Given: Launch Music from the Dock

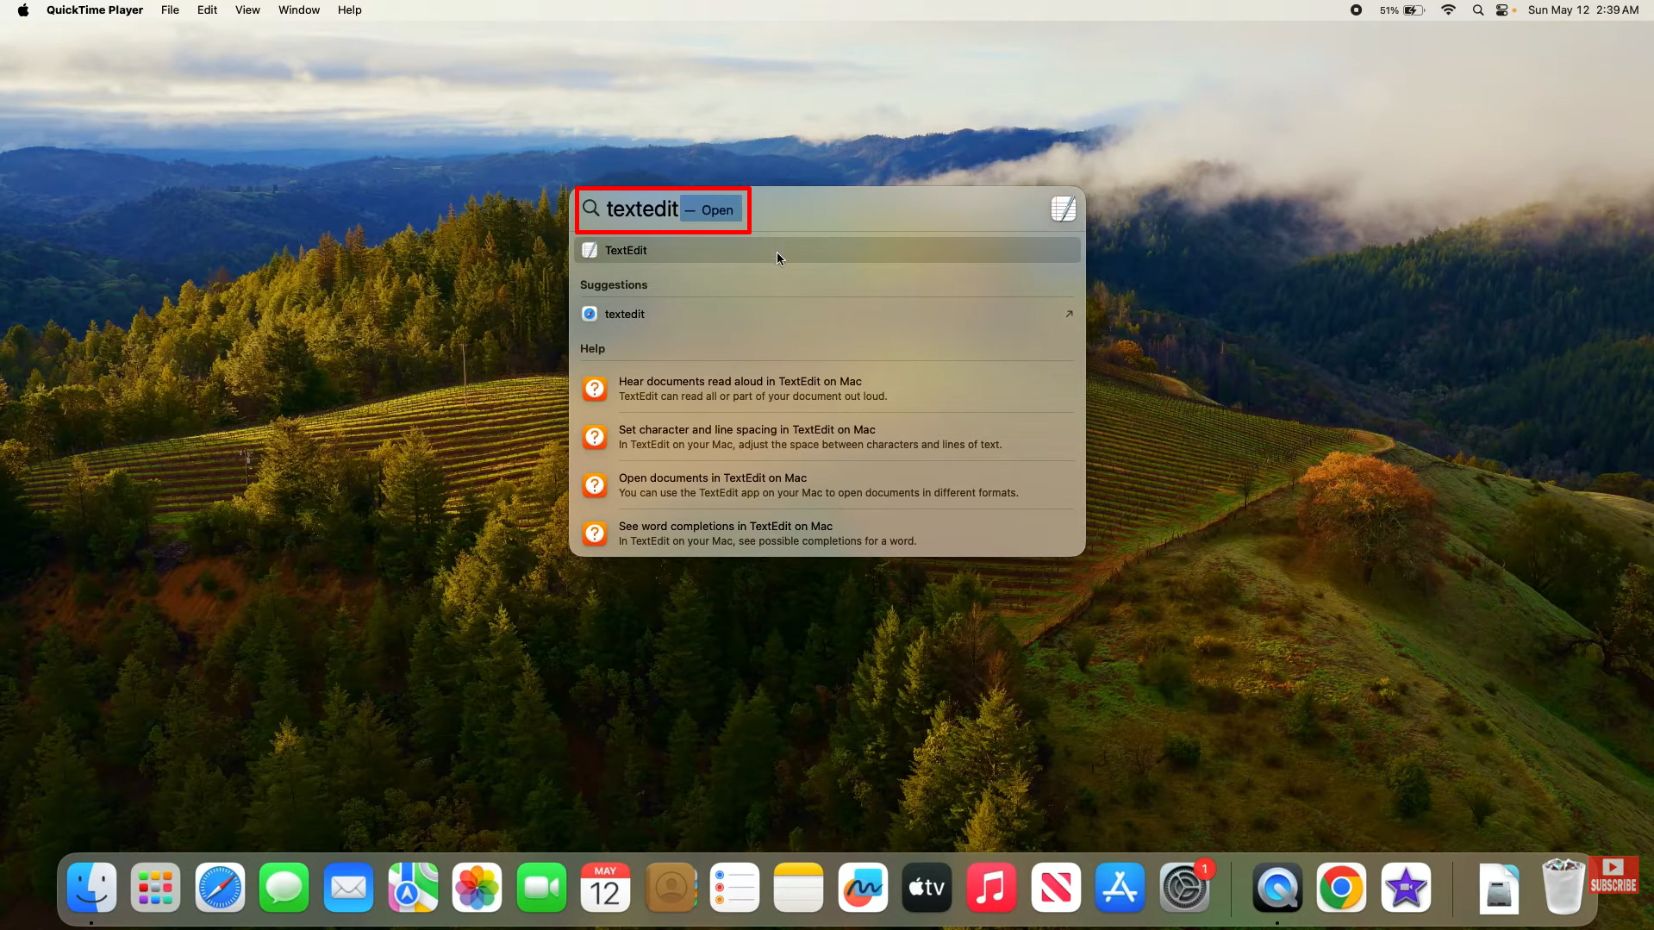Looking at the screenshot, I should click(x=991, y=888).
